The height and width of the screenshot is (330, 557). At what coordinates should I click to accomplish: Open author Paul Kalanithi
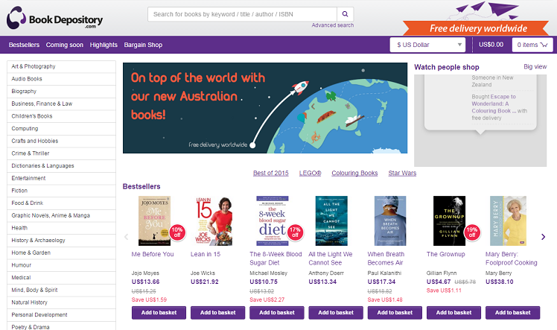tap(384, 273)
